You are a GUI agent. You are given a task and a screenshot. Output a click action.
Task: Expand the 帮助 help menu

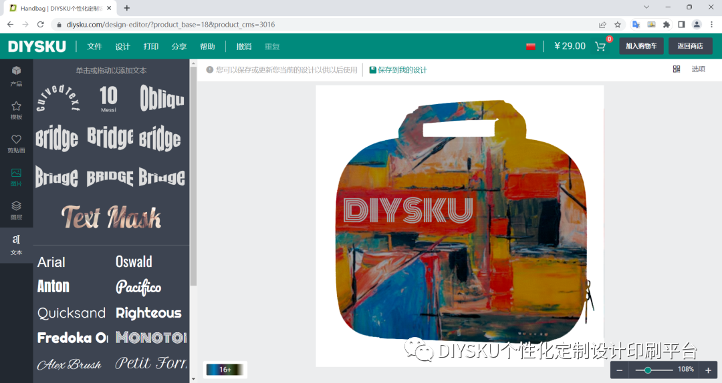(207, 47)
